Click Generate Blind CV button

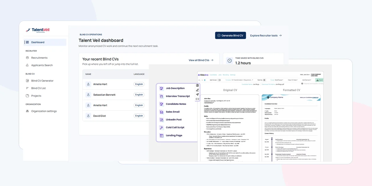[230, 35]
